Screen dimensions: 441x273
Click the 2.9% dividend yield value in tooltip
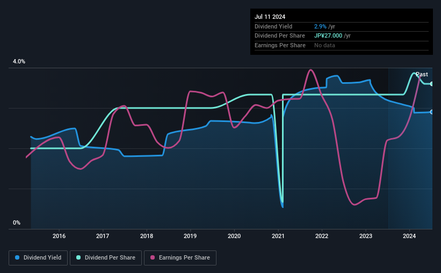[320, 26]
